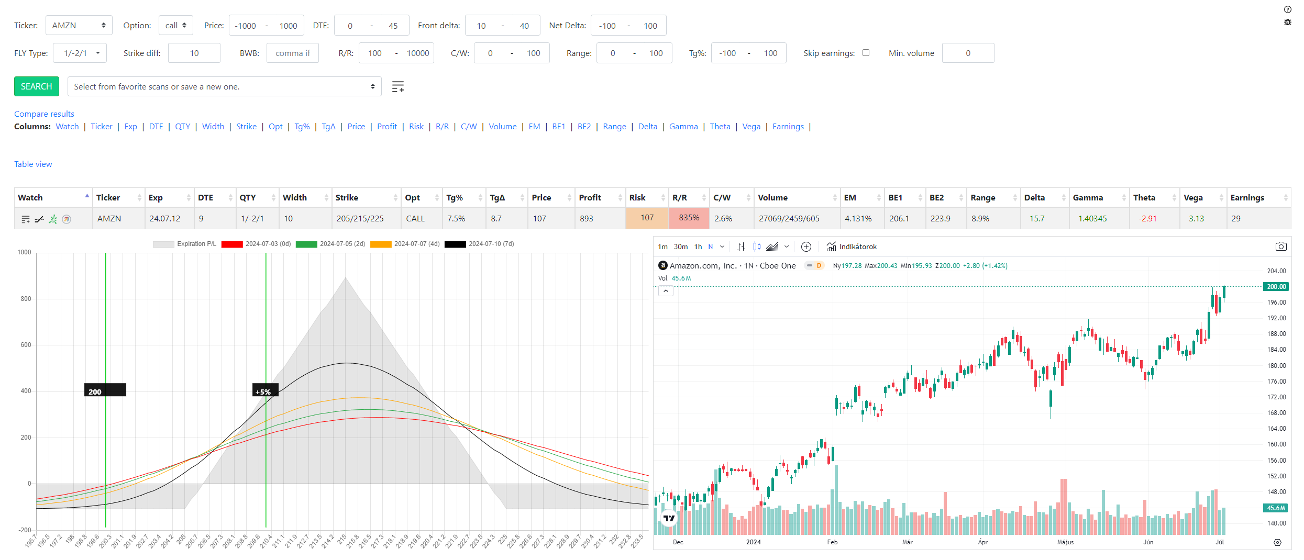Click the red R/R cell 835%
The image size is (1304, 560).
689,218
